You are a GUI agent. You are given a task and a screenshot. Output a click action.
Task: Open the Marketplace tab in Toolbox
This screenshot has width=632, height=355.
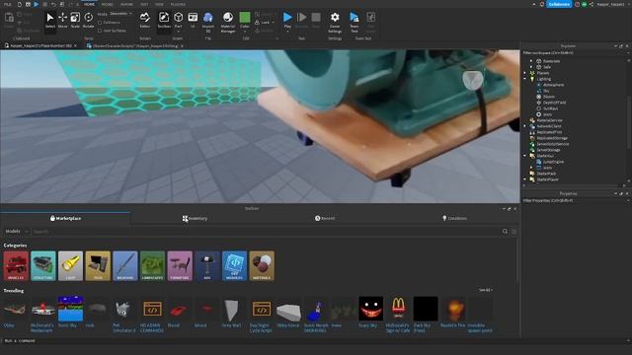click(65, 218)
